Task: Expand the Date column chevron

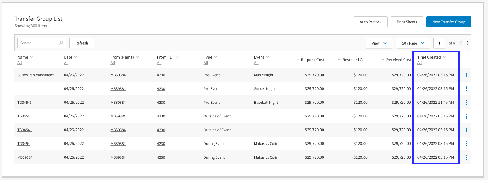Action: tap(76, 57)
